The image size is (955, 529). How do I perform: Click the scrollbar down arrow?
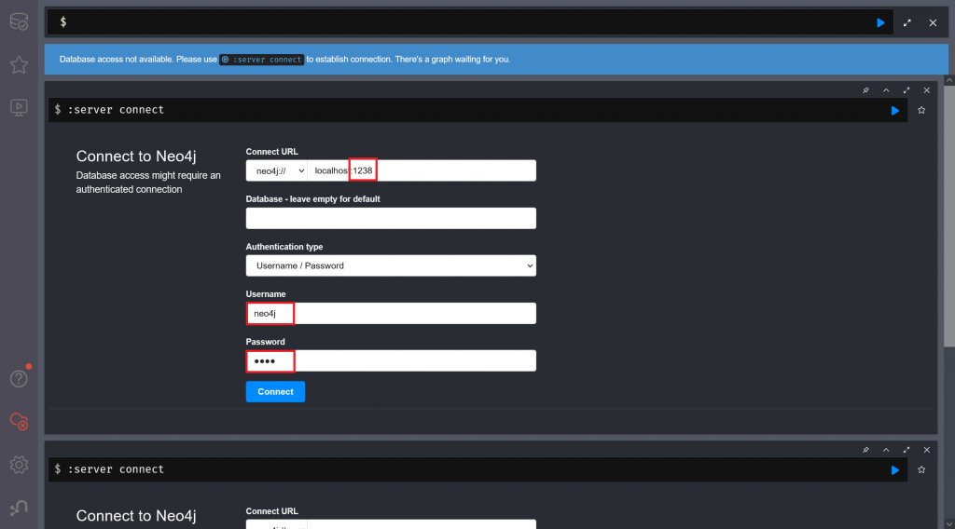948,523
